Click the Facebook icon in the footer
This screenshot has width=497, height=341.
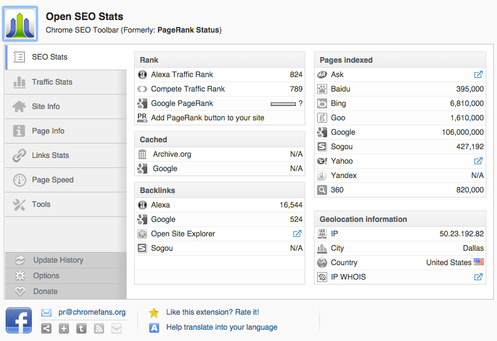19,320
